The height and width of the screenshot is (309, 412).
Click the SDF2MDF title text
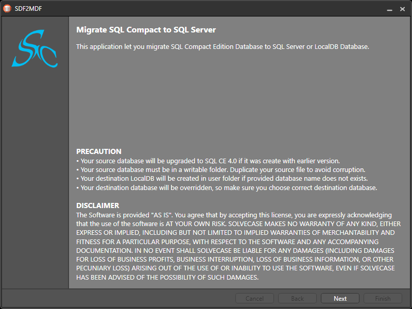[x=28, y=8]
